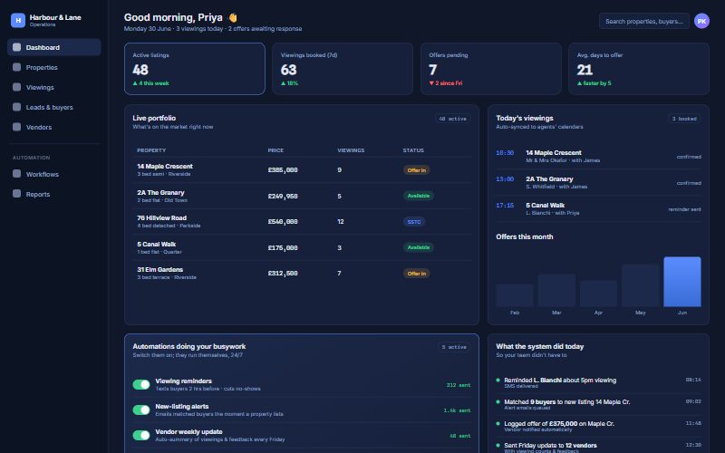Open the 13:00 2A The Granary viewing

pos(598,183)
